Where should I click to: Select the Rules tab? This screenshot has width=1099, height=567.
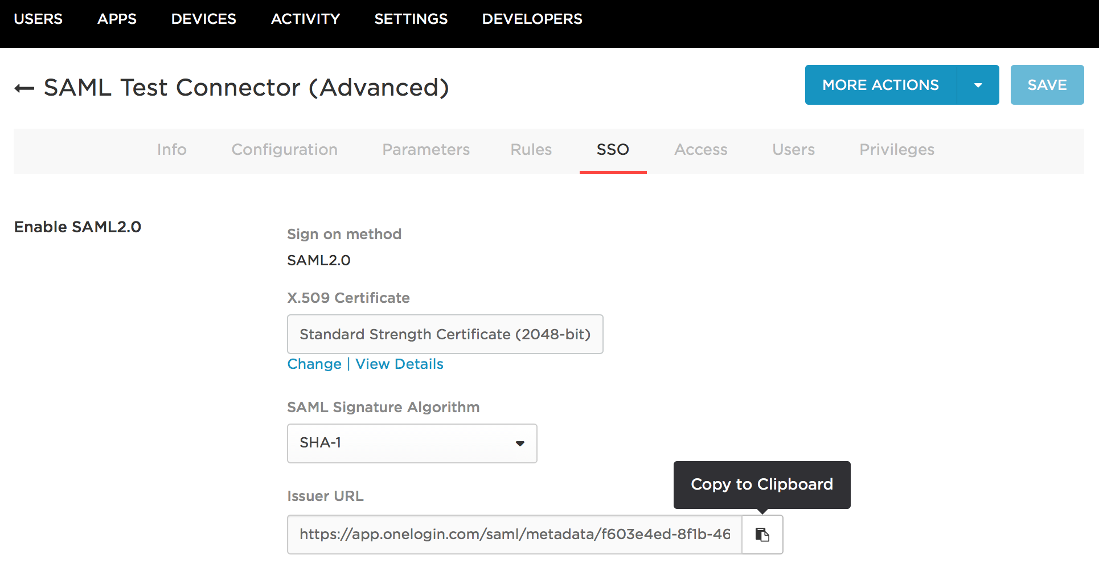click(x=531, y=150)
